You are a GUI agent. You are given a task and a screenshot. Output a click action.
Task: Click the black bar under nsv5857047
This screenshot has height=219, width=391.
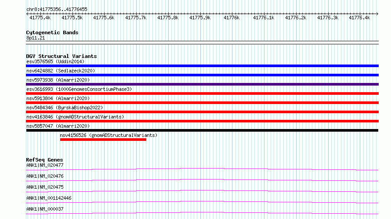pos(202,130)
